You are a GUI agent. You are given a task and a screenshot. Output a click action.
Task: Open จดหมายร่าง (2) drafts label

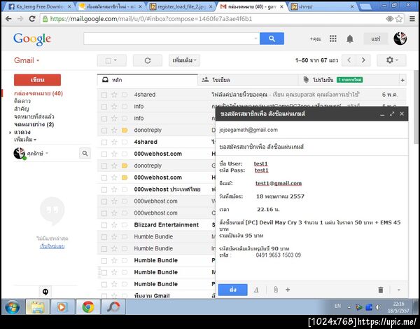click(34, 125)
